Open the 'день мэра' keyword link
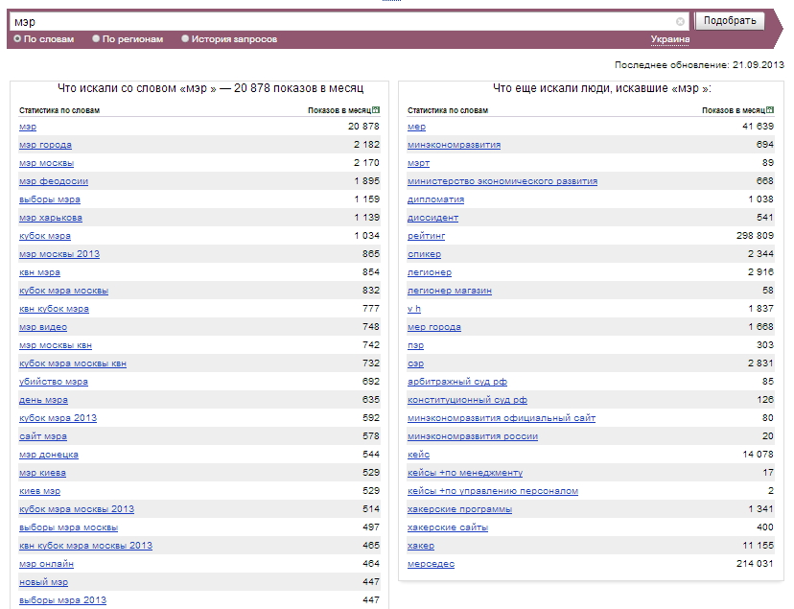This screenshot has height=609, width=794. (x=43, y=400)
